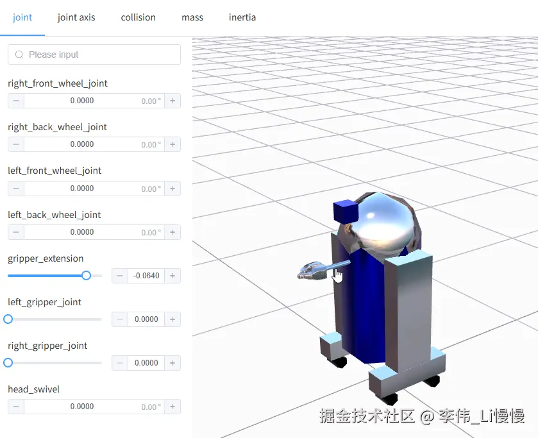Click the left_gripper_joint value field

pyautogui.click(x=146, y=319)
